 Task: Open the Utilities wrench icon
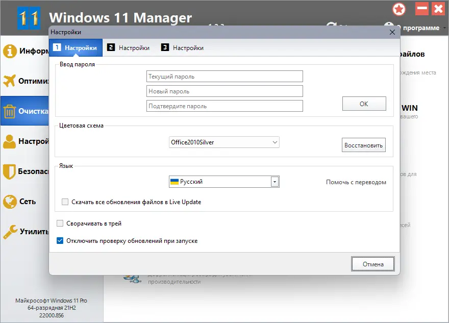pyautogui.click(x=10, y=232)
